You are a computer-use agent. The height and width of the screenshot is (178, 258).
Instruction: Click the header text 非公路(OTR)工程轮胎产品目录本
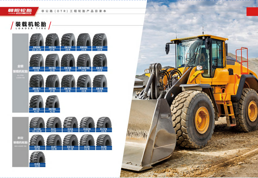tap(74, 11)
